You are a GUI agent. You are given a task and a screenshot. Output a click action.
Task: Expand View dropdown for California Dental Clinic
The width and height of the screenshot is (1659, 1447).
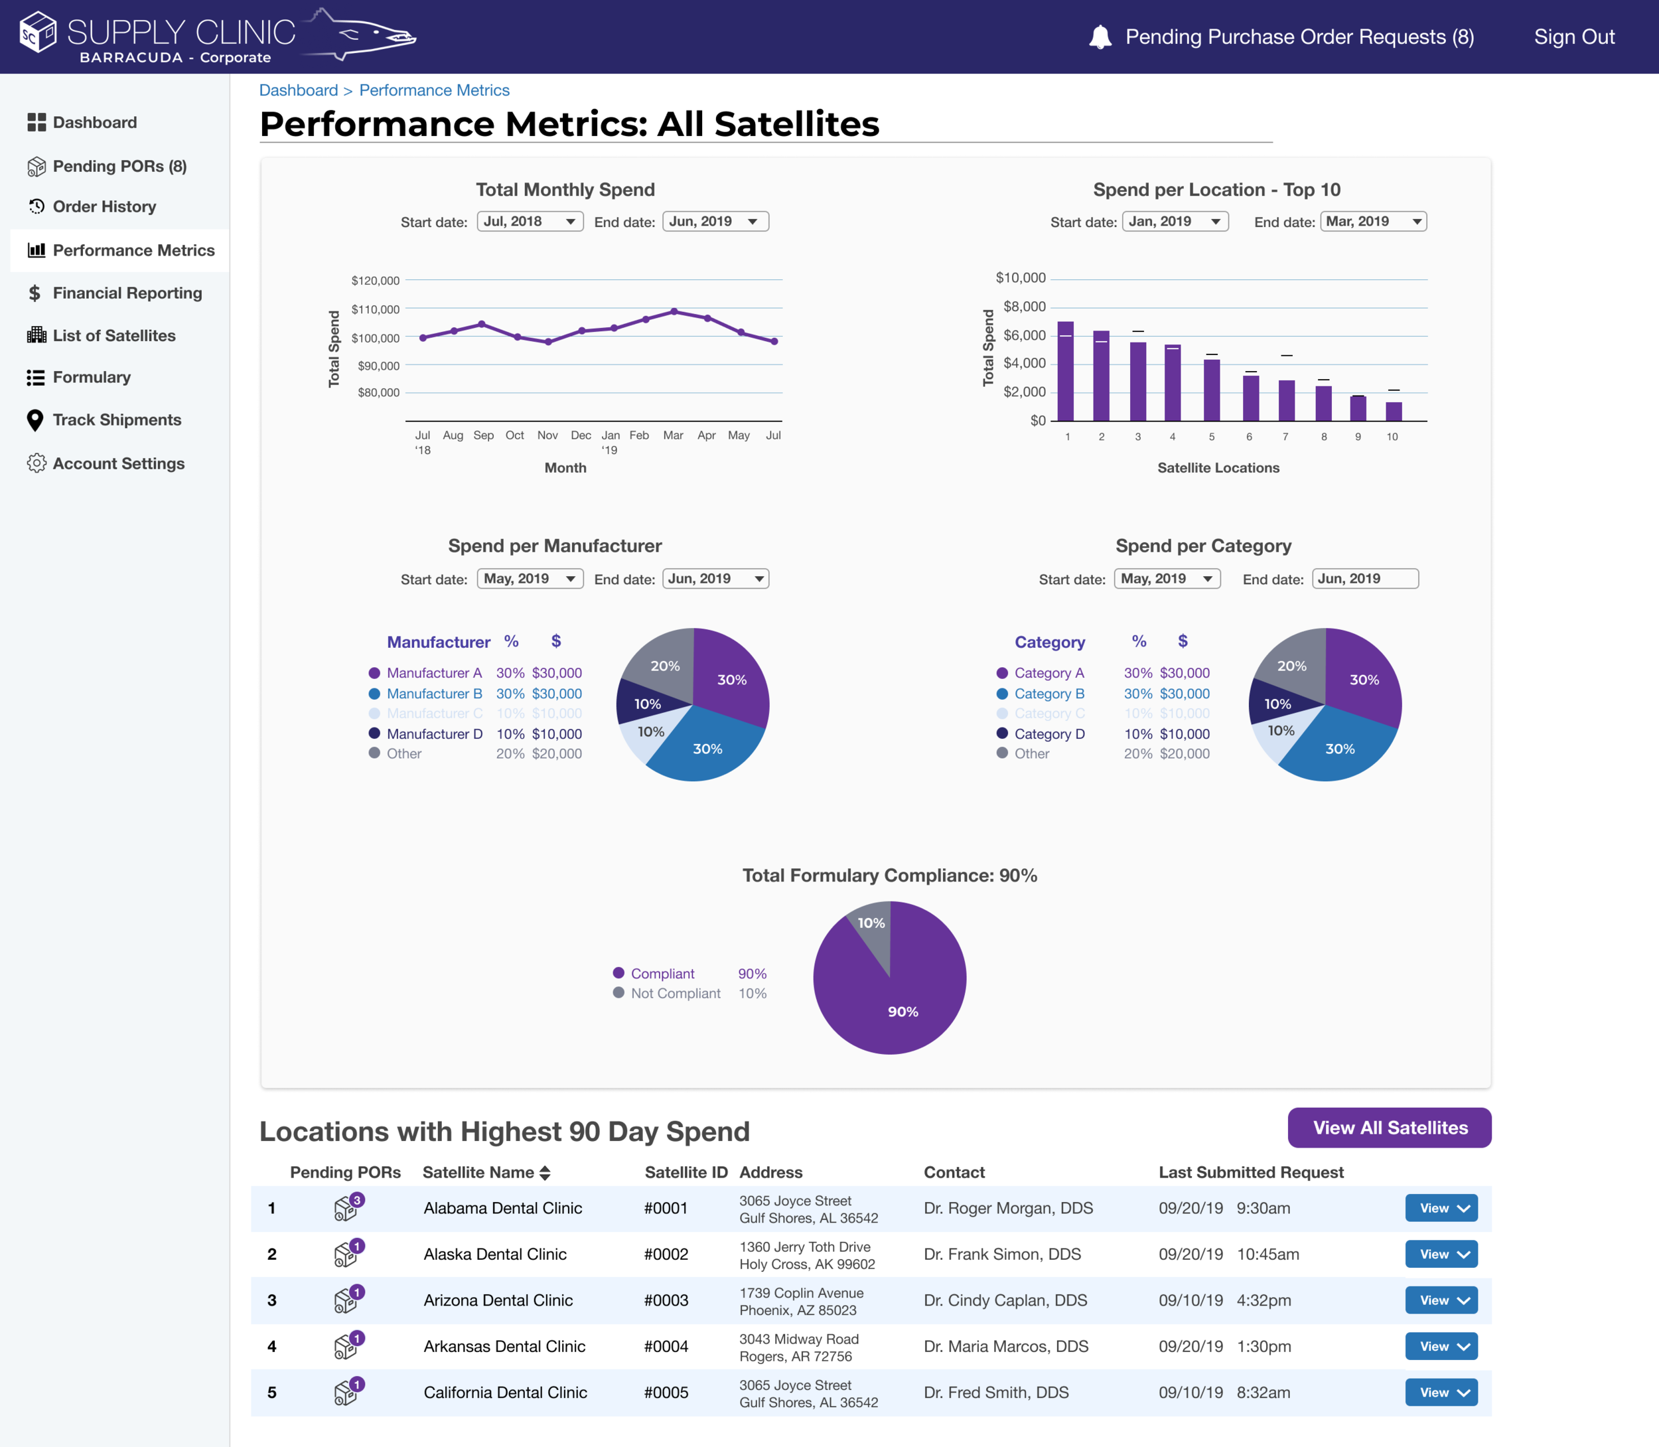[x=1441, y=1392]
